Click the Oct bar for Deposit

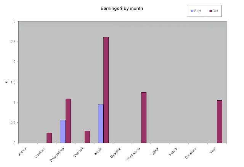click(87, 136)
